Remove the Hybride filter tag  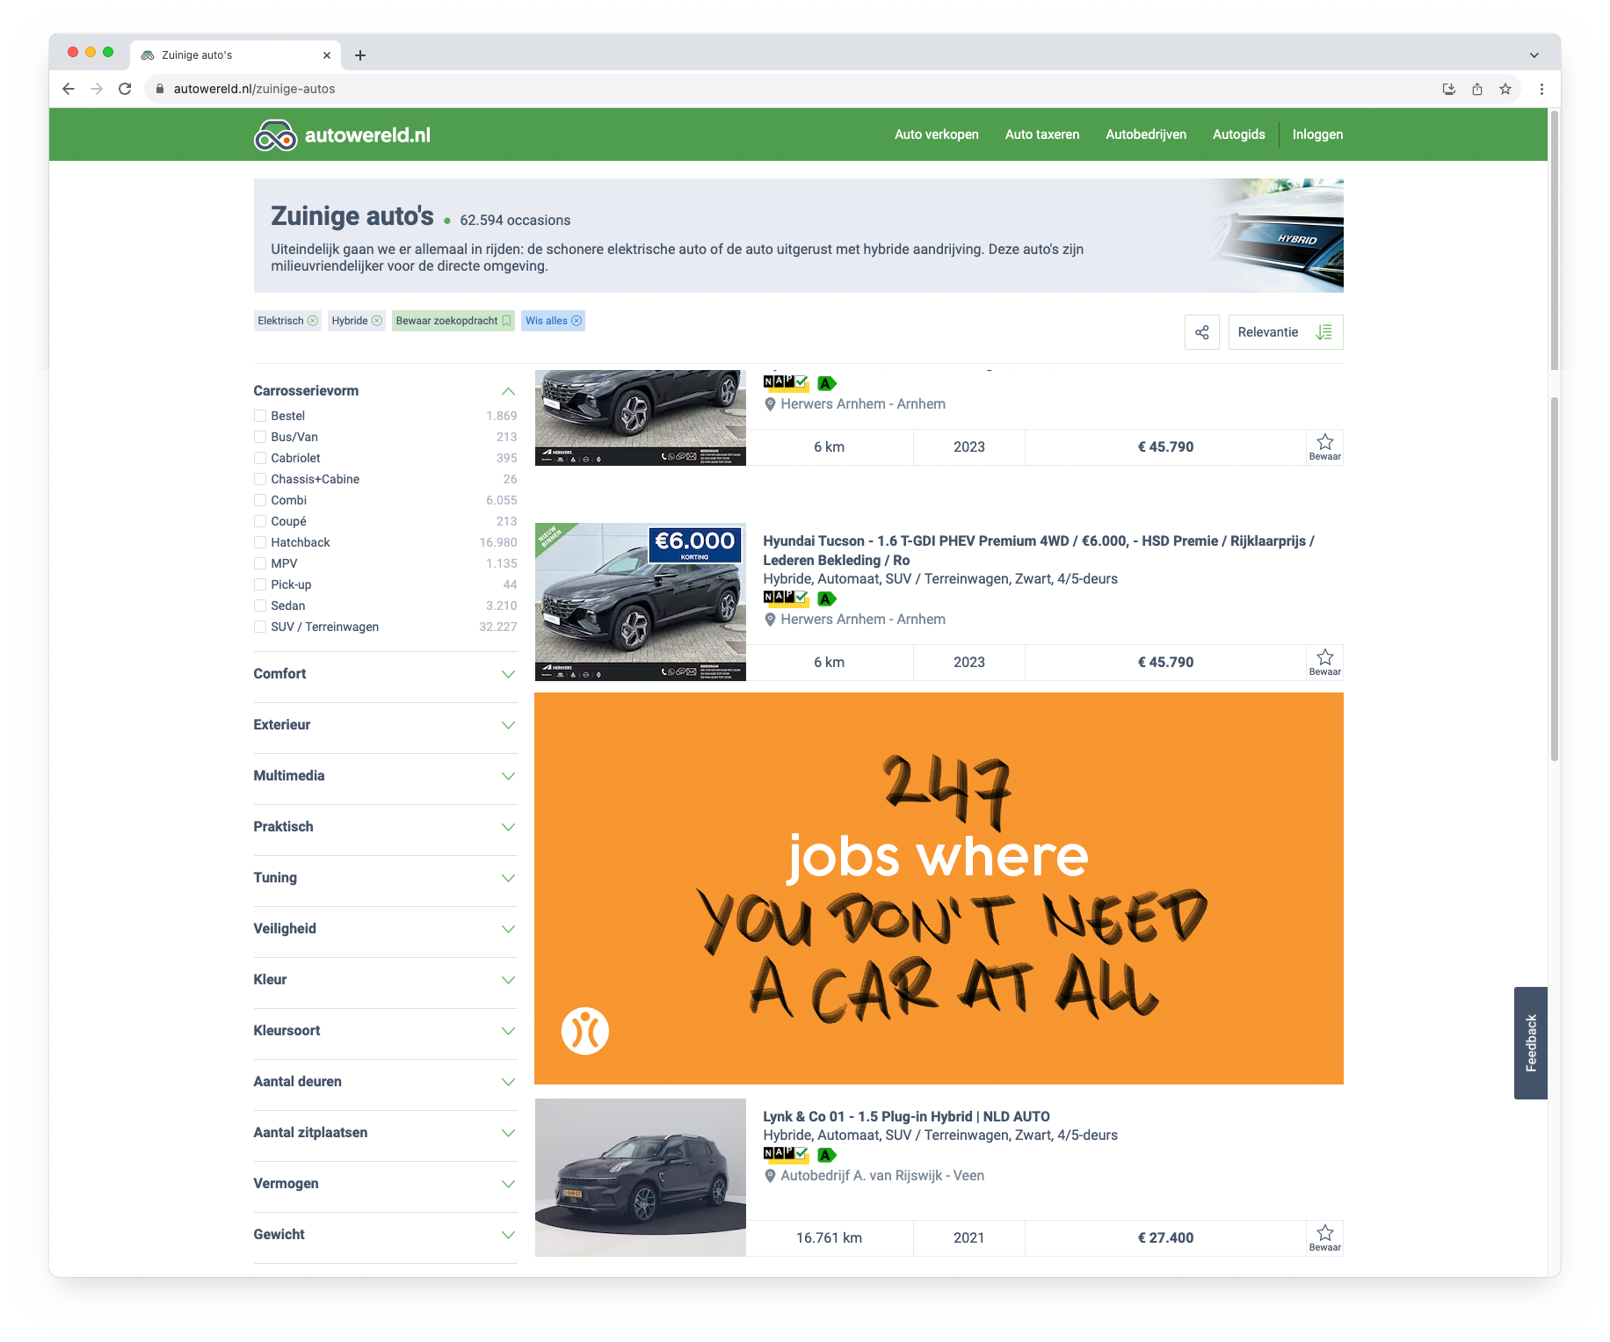(x=377, y=321)
